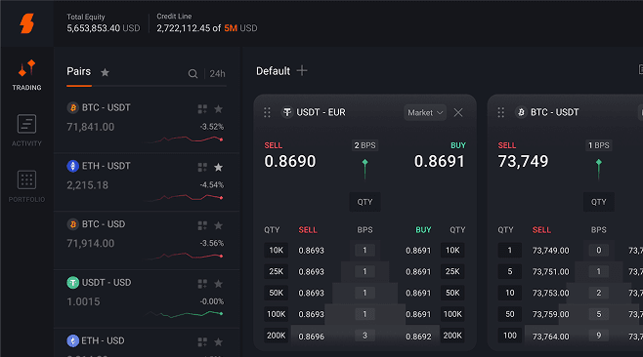Open the BTC - USD pair row
643x357 pixels.
click(x=147, y=240)
